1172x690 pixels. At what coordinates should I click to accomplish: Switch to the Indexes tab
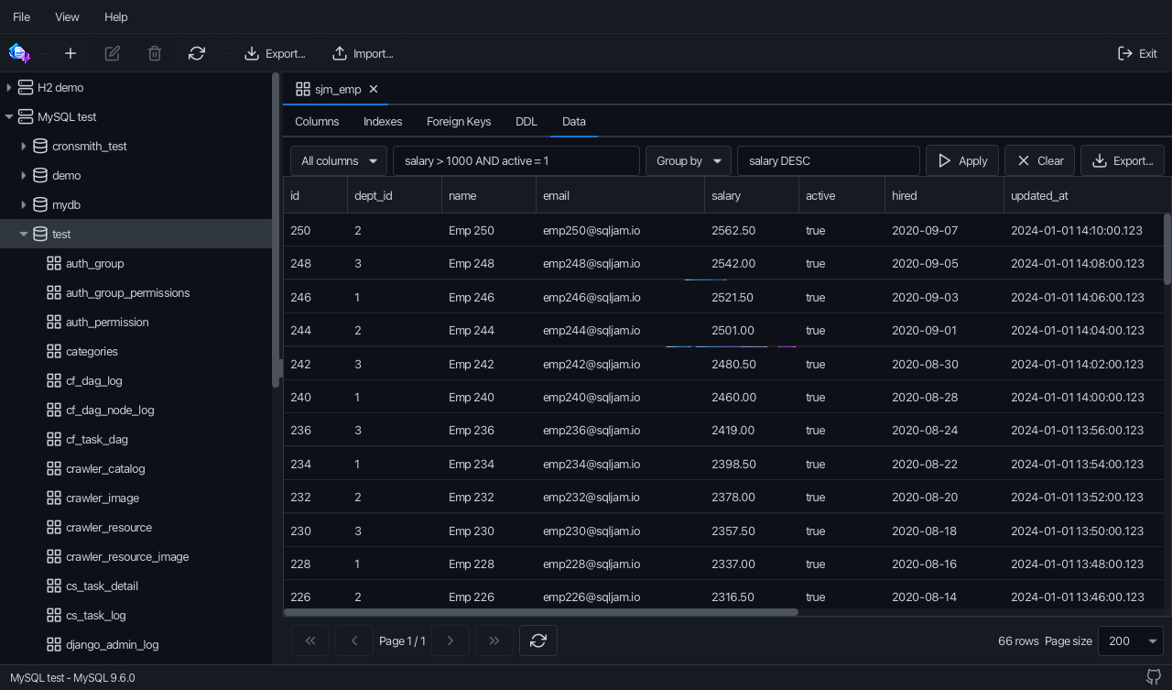(383, 121)
